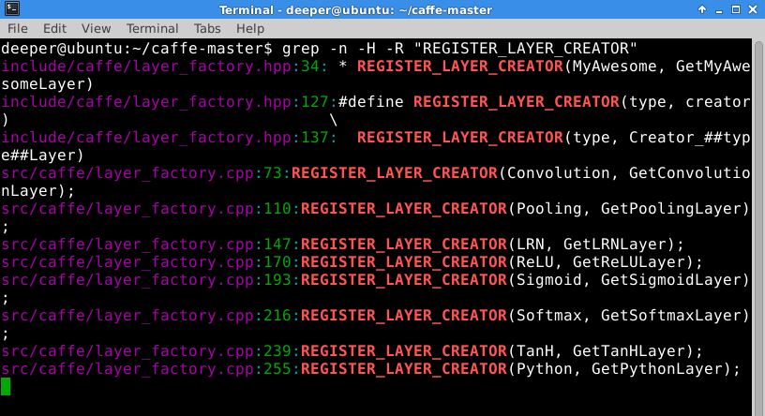
Task: Click the text "(LRN, GetLRNLayer);"
Action: (596, 245)
